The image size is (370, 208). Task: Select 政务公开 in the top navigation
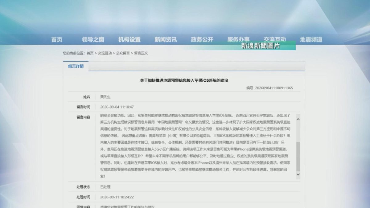[202, 39]
